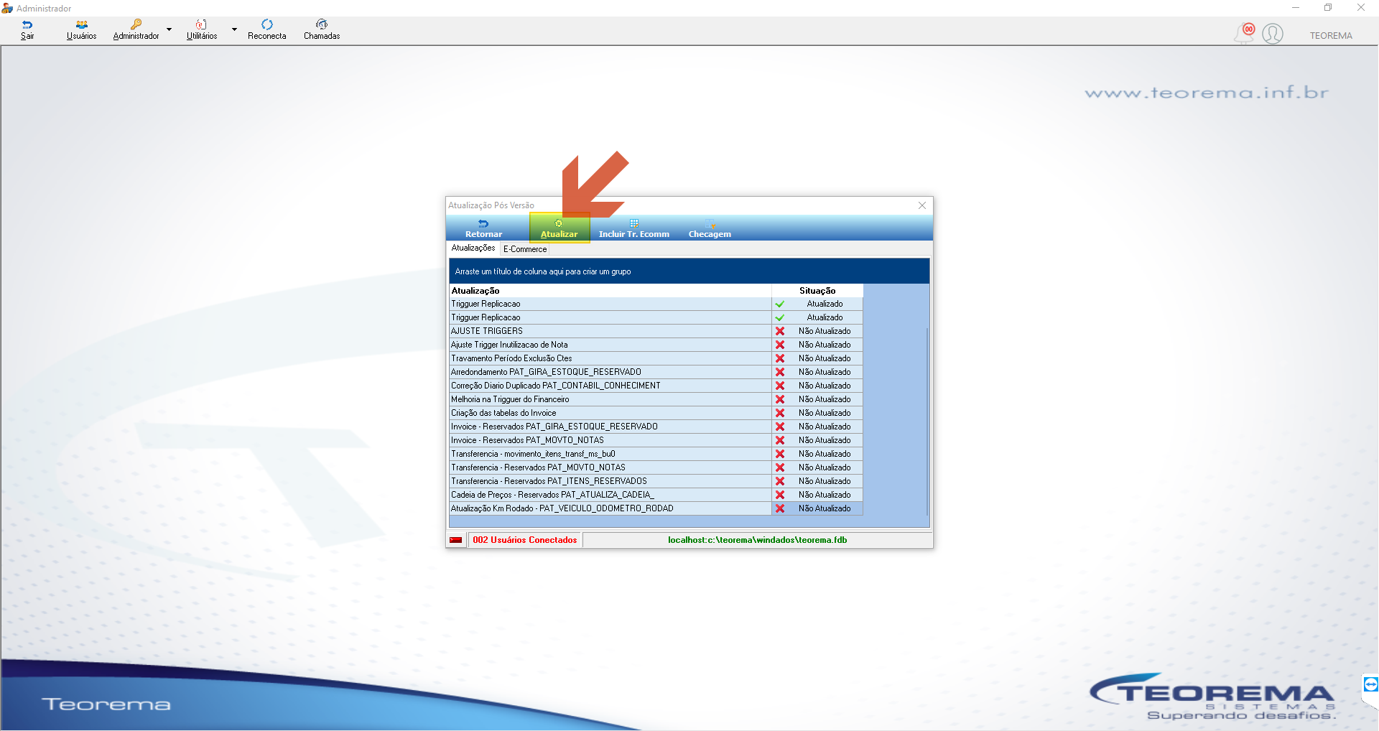Click the group-by column drop area

(x=689, y=271)
